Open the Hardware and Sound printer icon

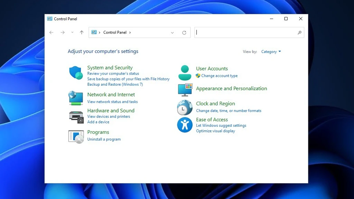pyautogui.click(x=76, y=117)
